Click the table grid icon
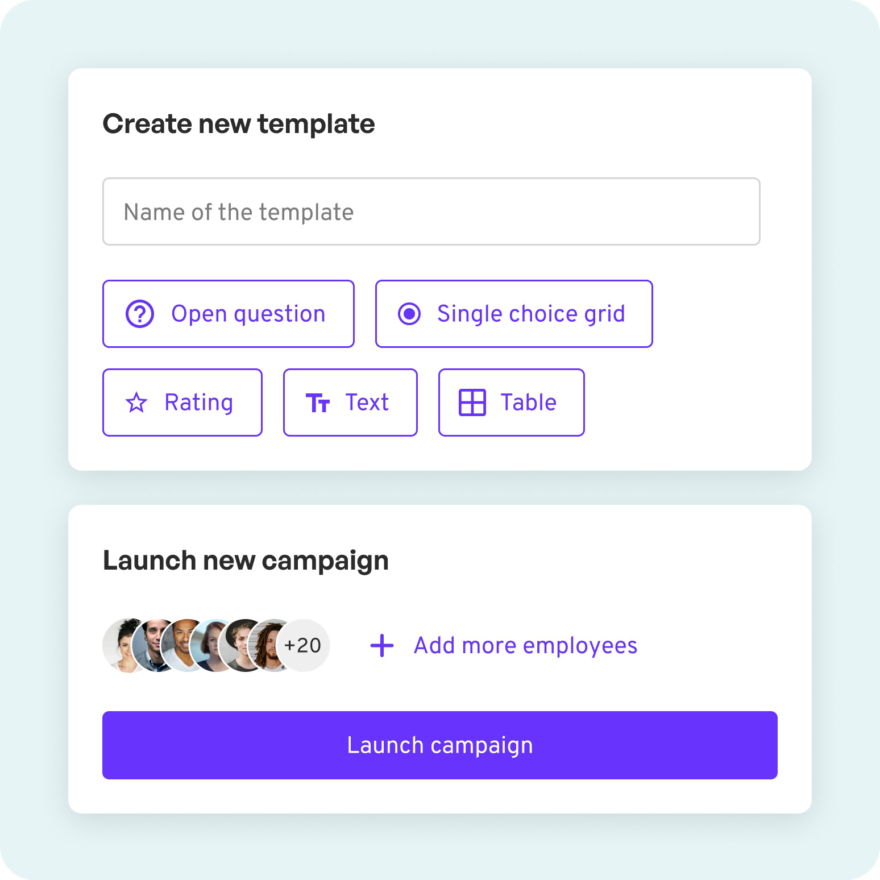Viewport: 880px width, 880px height. pos(472,402)
